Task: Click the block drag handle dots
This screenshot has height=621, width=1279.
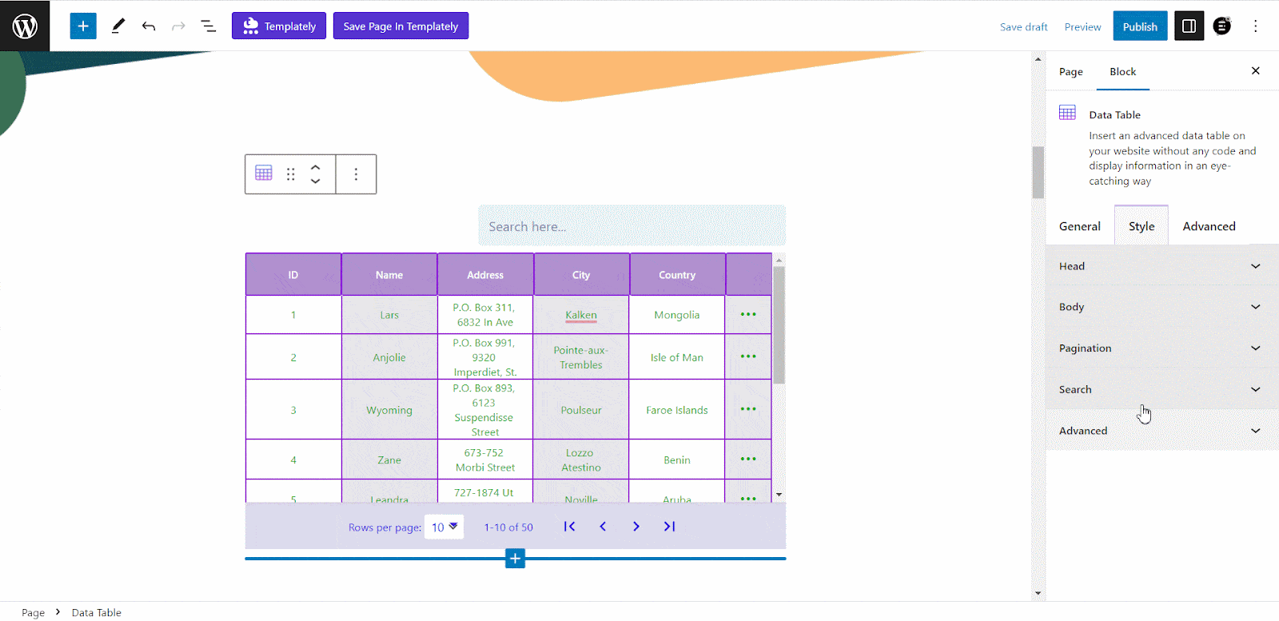Action: [291, 173]
